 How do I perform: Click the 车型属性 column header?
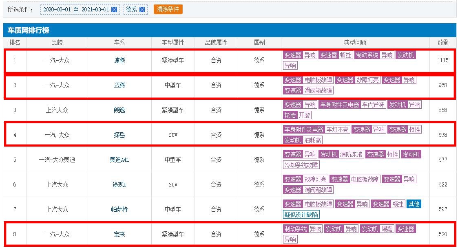click(x=173, y=43)
